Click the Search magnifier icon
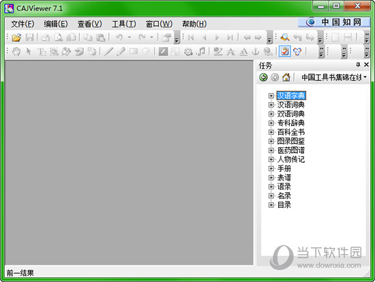375x282 pixels. (285, 37)
